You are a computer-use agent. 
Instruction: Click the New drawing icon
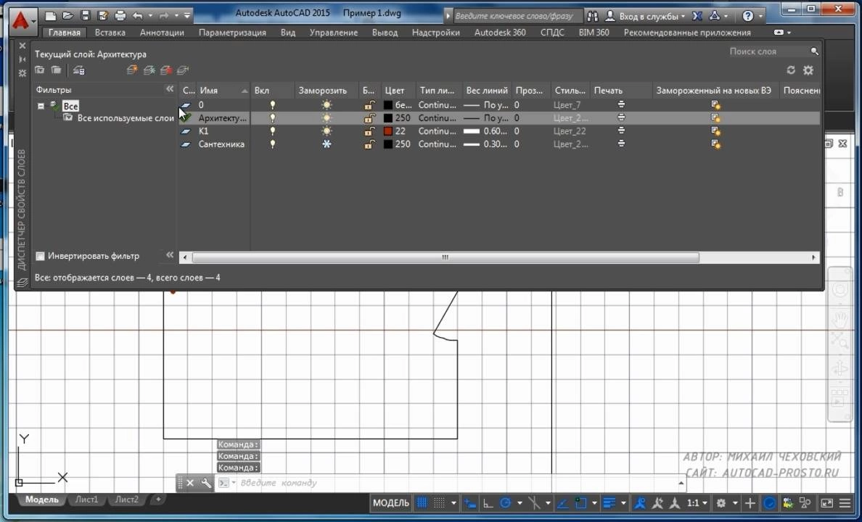(x=50, y=15)
